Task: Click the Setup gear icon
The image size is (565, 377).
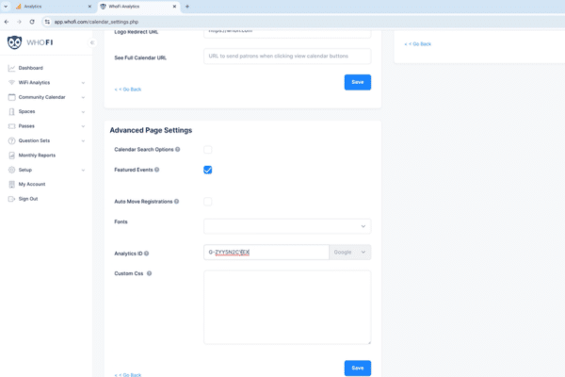Action: 11,170
